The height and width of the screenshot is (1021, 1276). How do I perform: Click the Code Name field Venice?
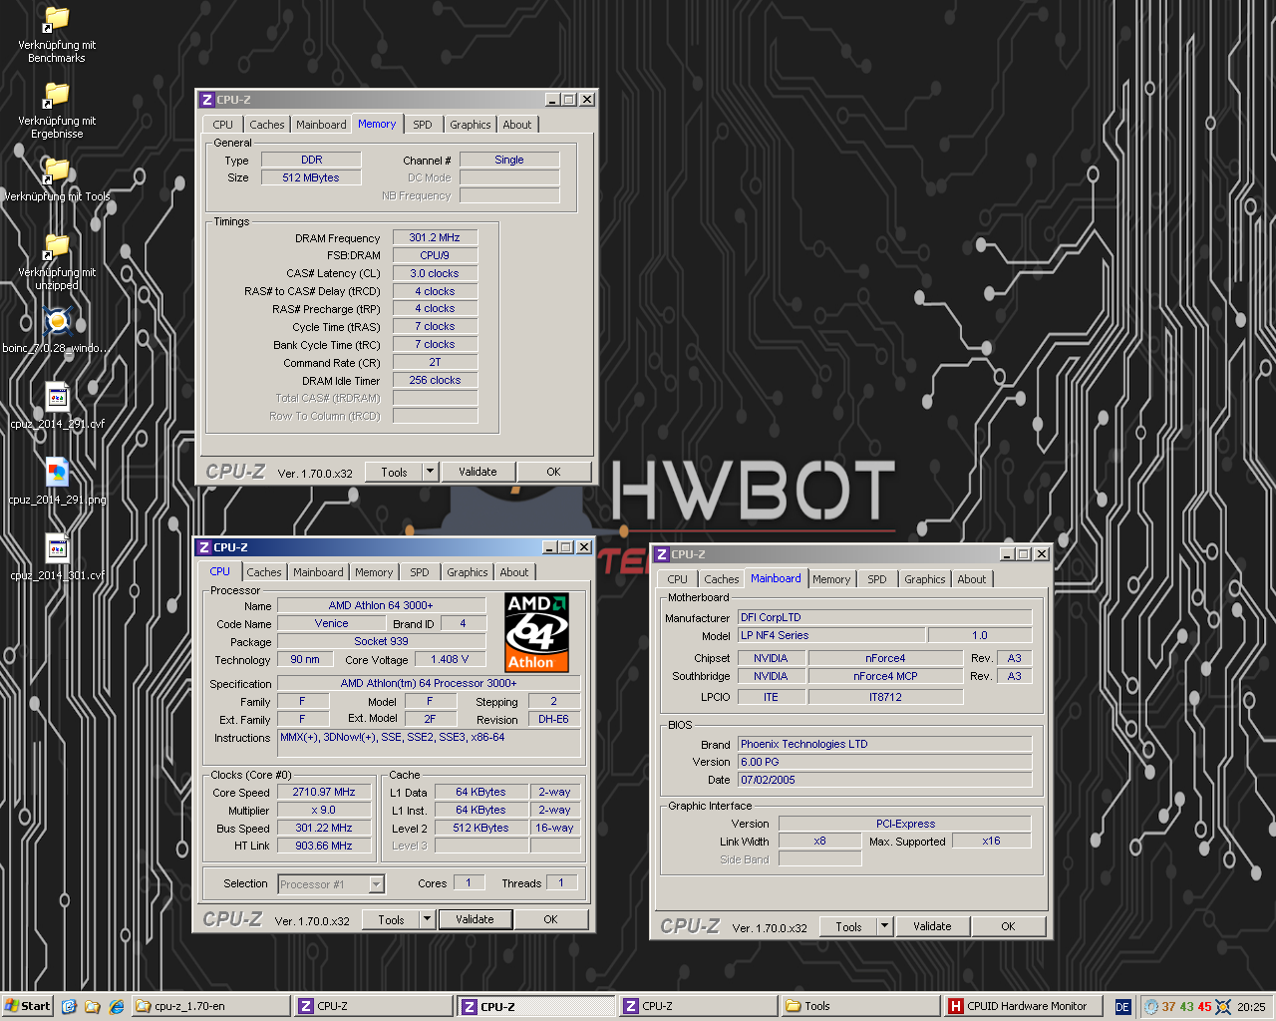[332, 623]
